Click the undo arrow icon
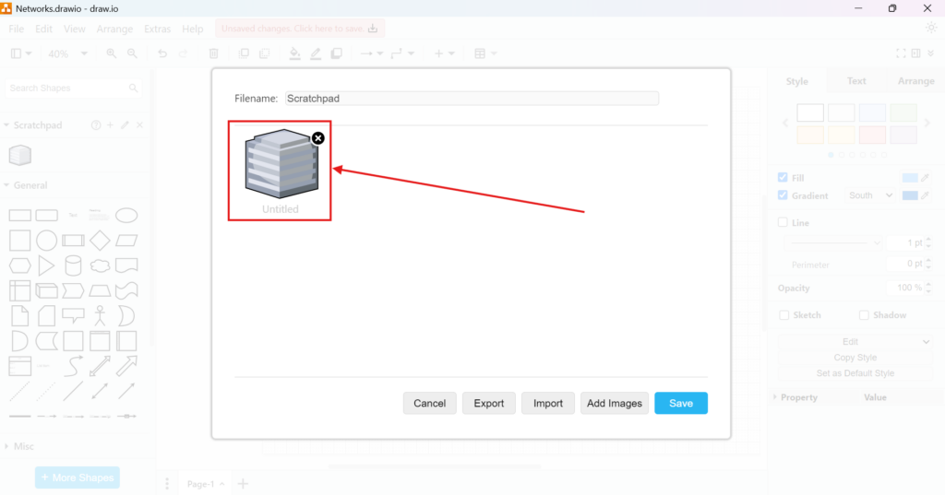This screenshot has height=495, width=945. [x=162, y=54]
